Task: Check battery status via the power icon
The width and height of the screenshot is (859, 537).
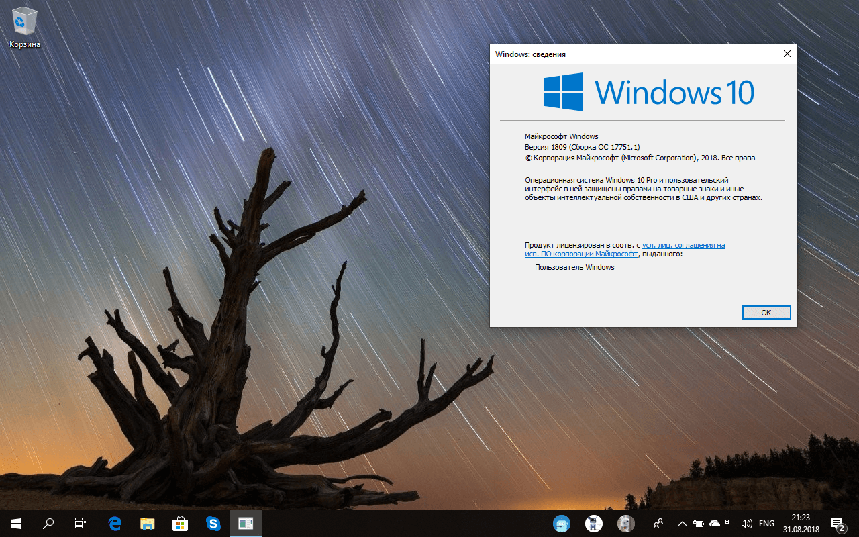Action: [698, 524]
